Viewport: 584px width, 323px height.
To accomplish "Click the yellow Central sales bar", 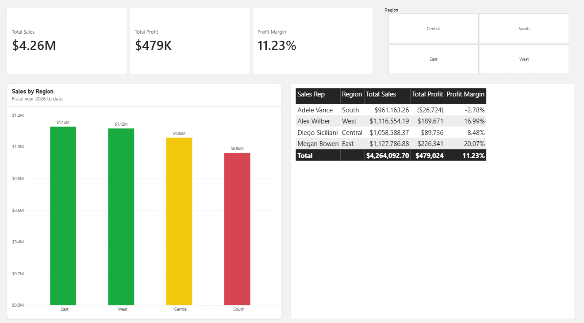I will click(x=179, y=221).
